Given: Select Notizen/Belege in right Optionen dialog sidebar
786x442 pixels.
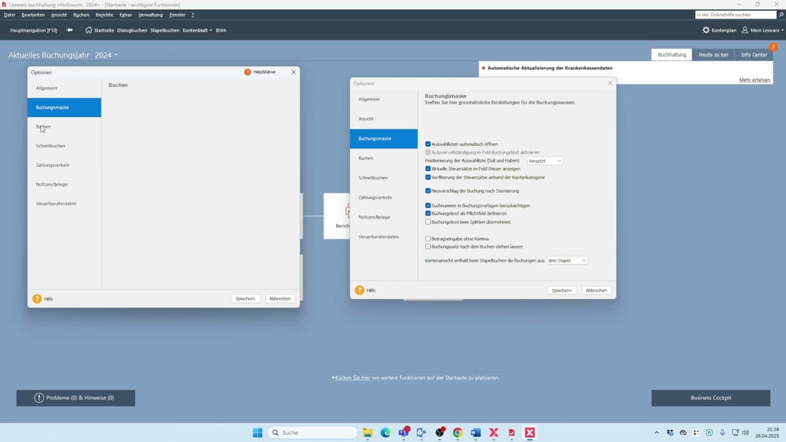Looking at the screenshot, I should click(384, 217).
